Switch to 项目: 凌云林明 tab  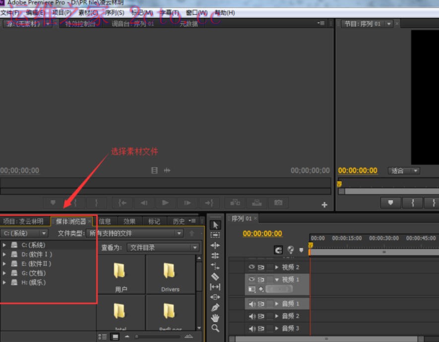23,222
